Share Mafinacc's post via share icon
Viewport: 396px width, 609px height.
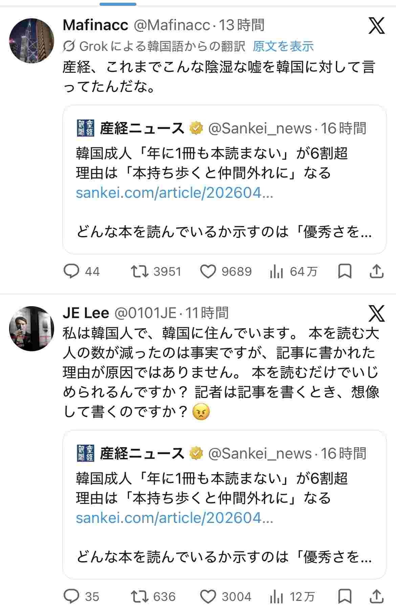(377, 271)
